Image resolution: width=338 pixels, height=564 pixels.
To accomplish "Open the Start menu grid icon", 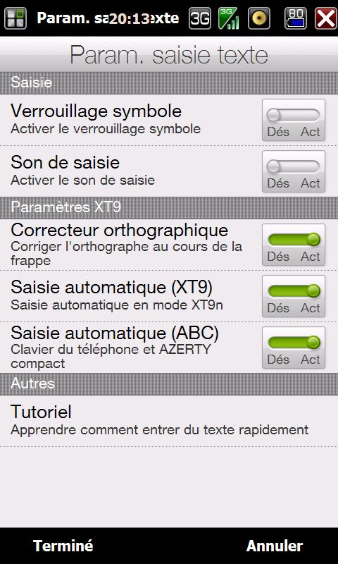I will 15,18.
